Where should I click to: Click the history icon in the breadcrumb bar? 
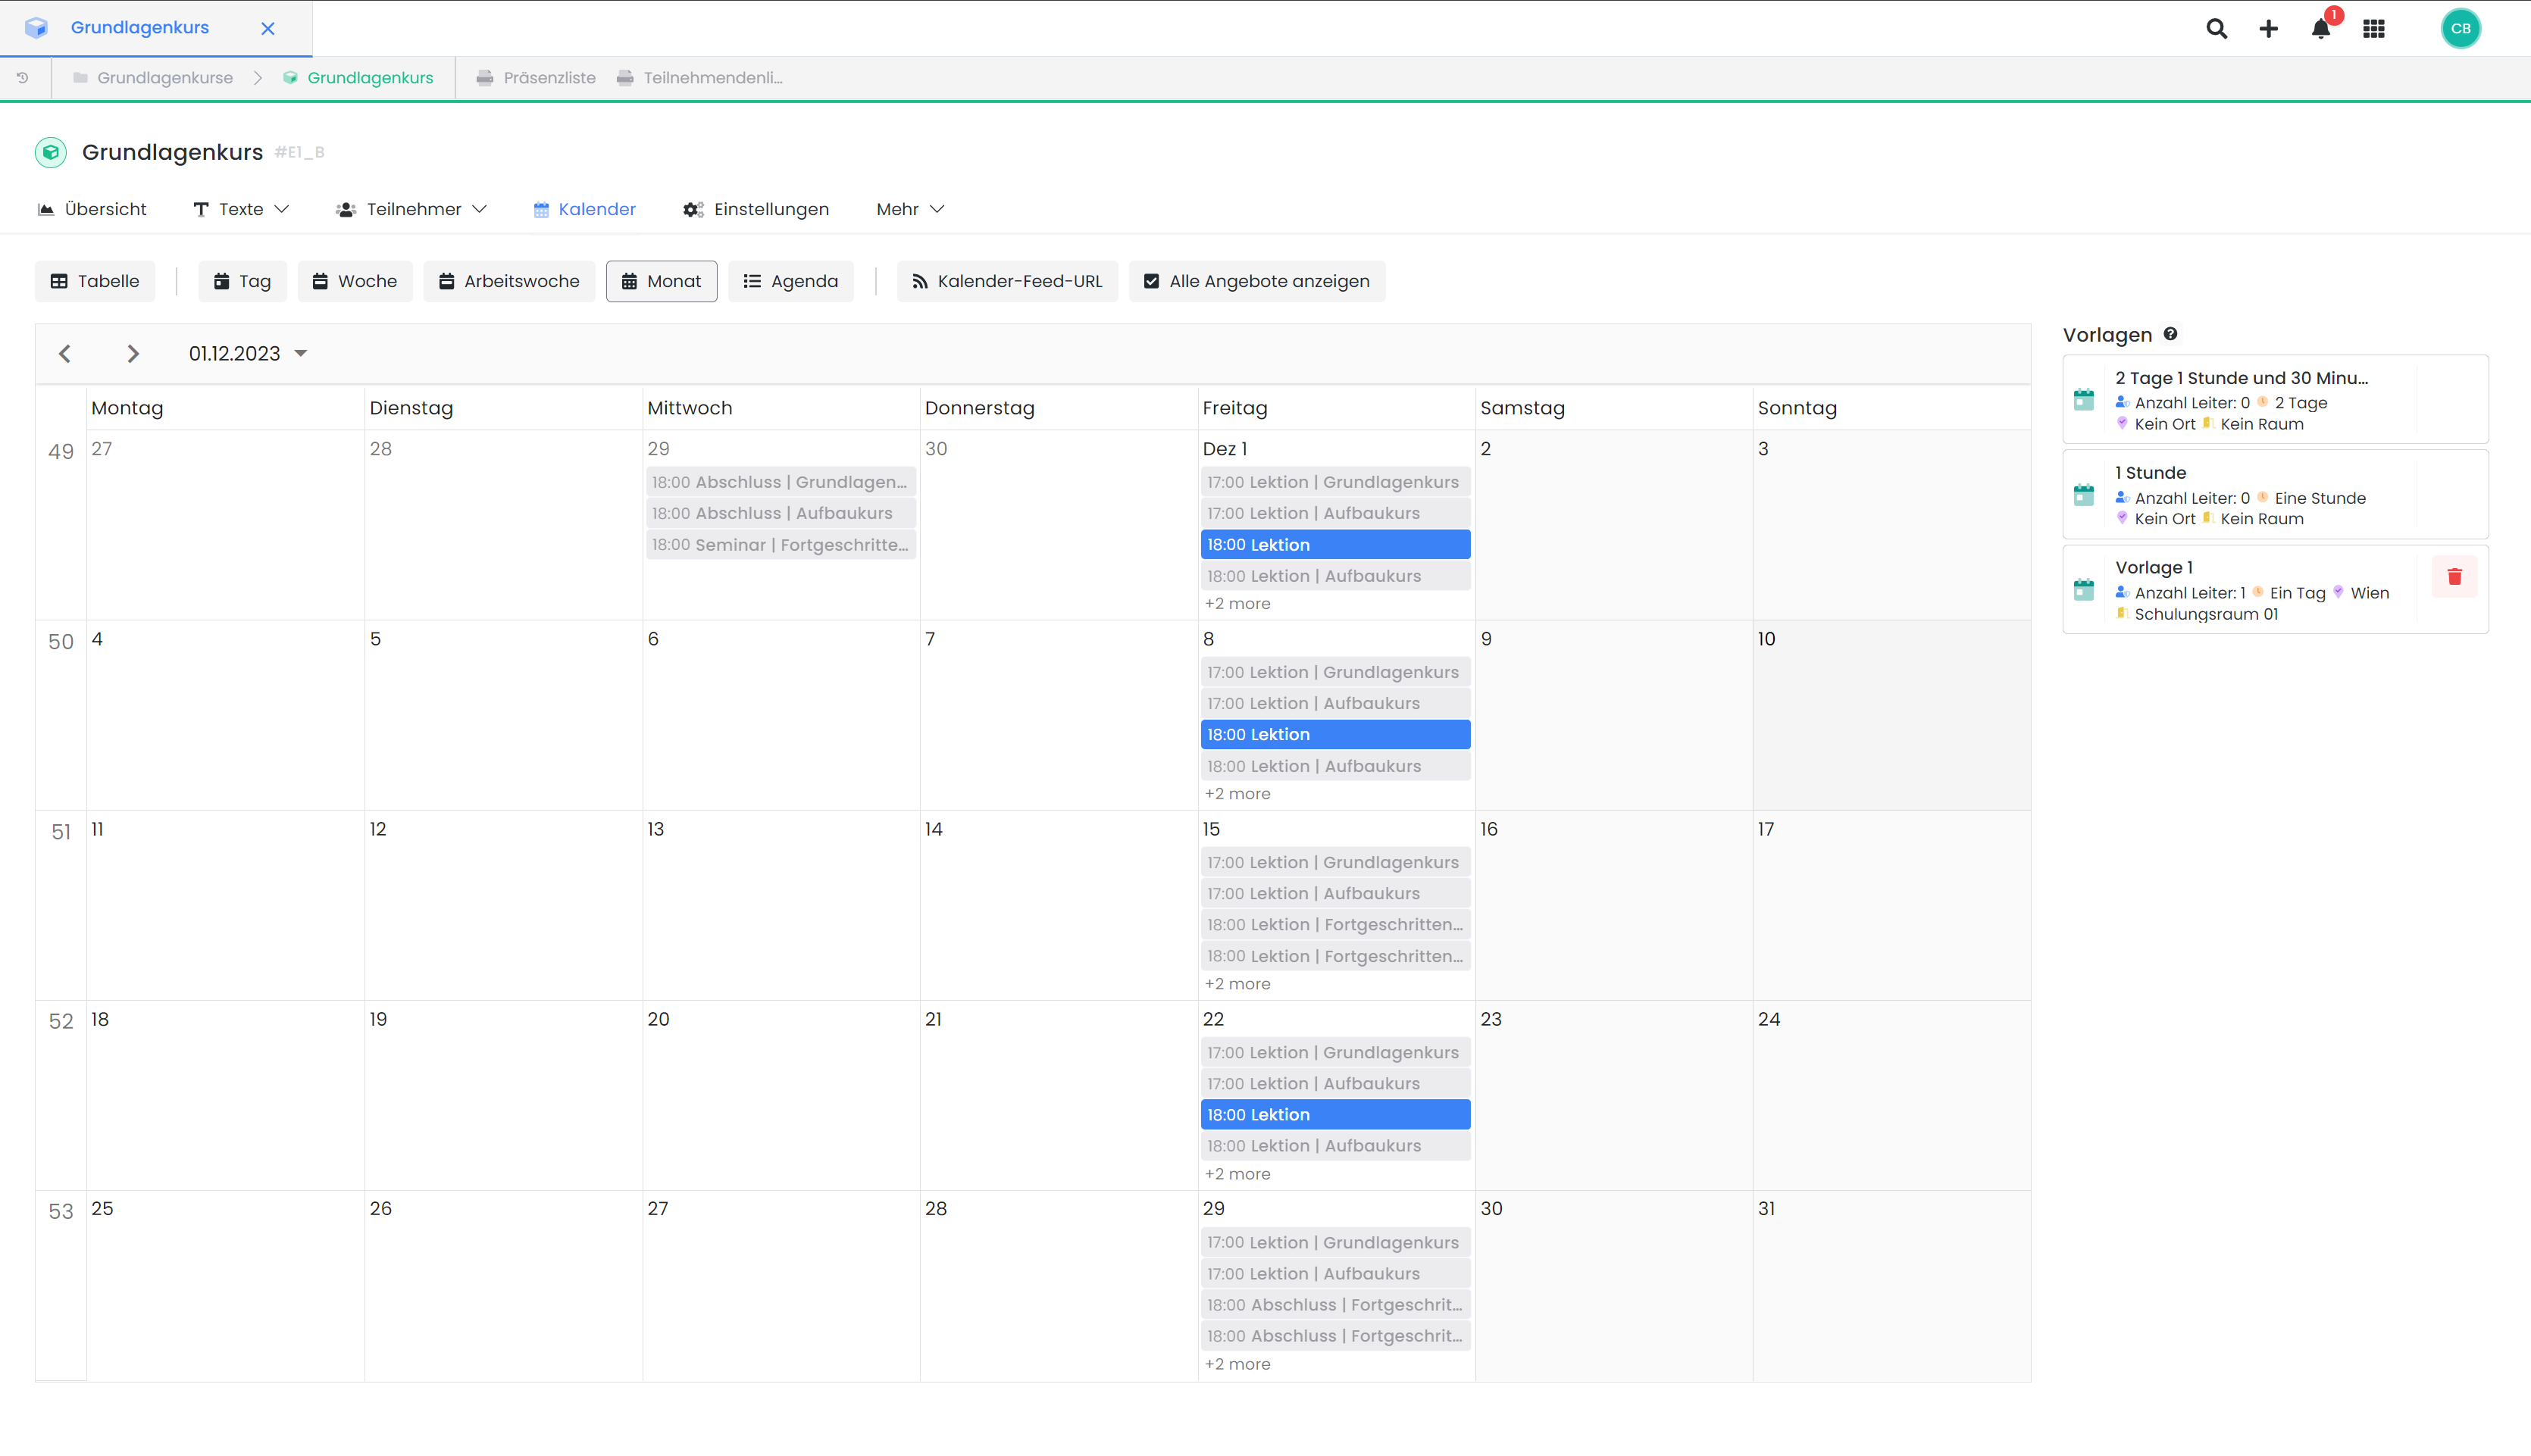[22, 77]
